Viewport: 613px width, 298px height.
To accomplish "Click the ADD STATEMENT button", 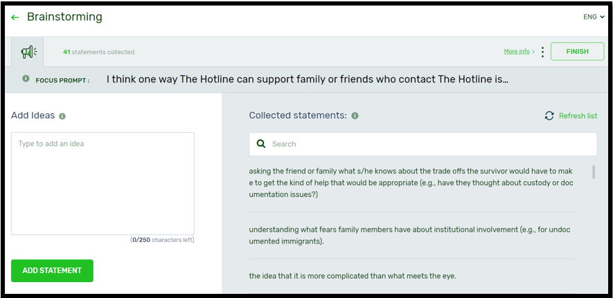I will [52, 270].
